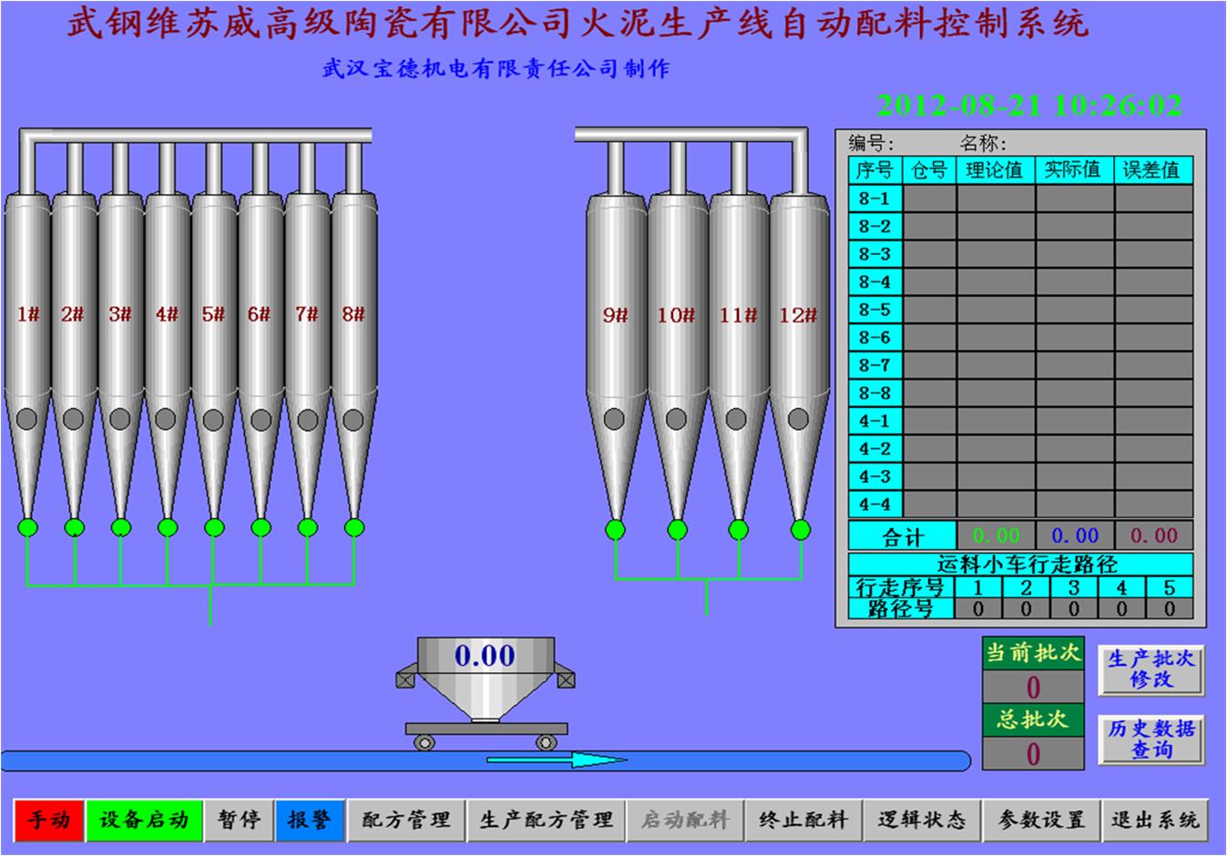Click the 暂停 pause button
The width and height of the screenshot is (1227, 856).
pyautogui.click(x=239, y=820)
